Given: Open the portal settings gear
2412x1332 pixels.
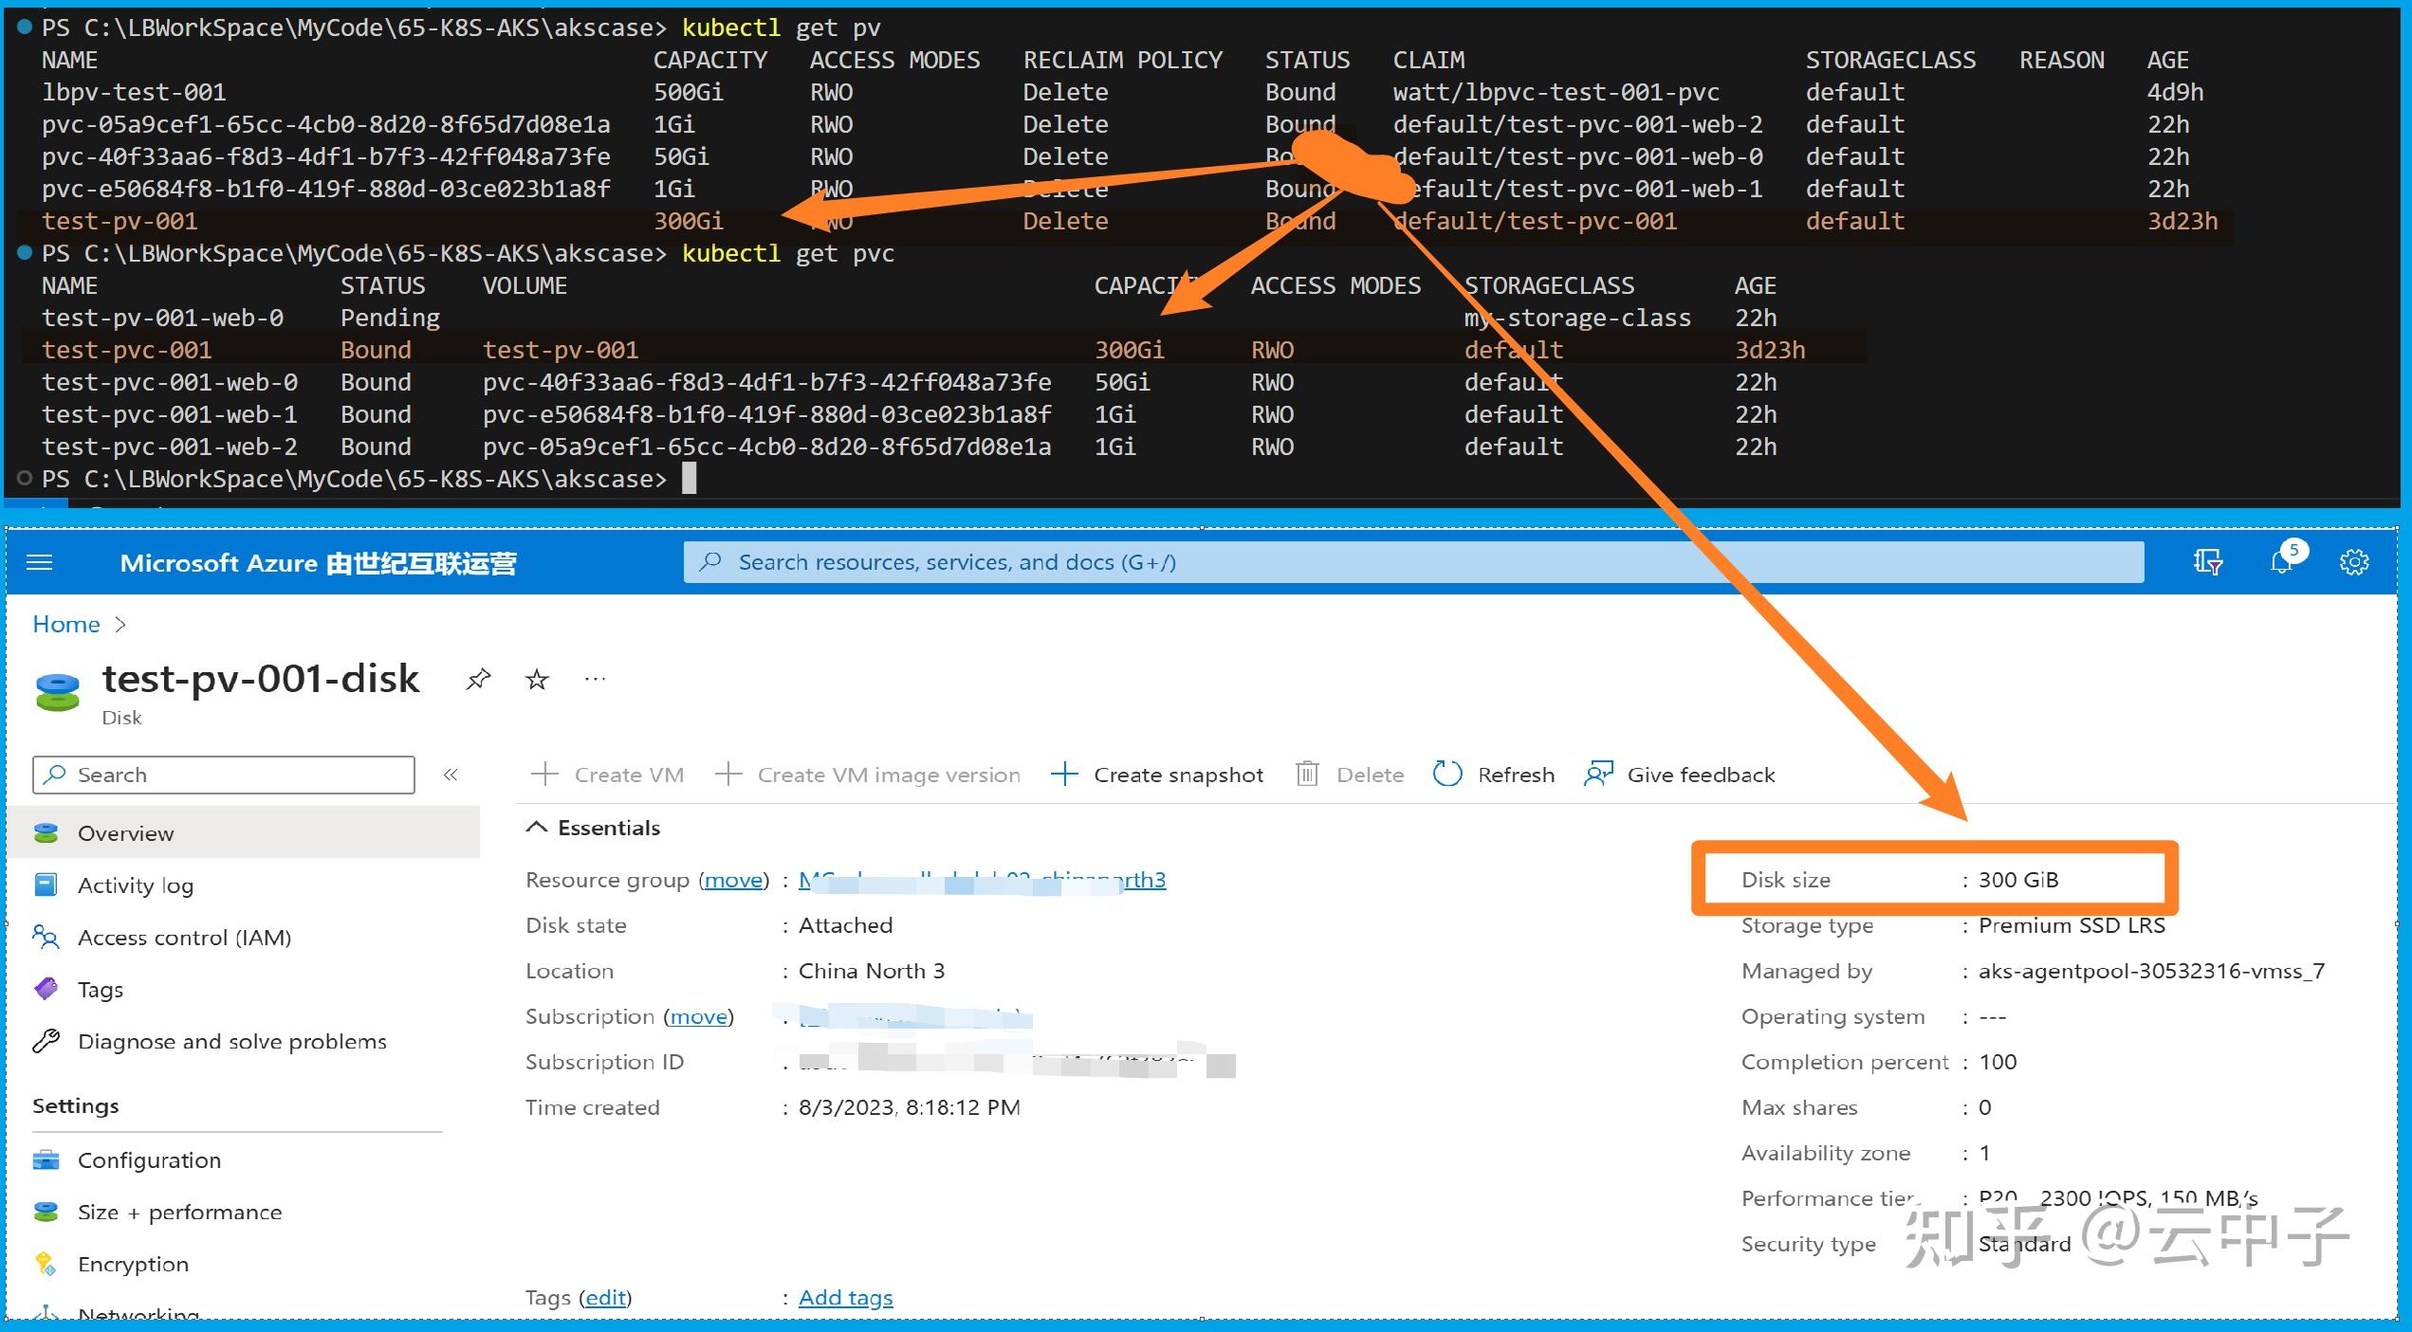Looking at the screenshot, I should click(2353, 562).
